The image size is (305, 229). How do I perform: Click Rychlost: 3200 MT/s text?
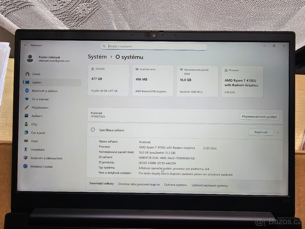pos(191,92)
